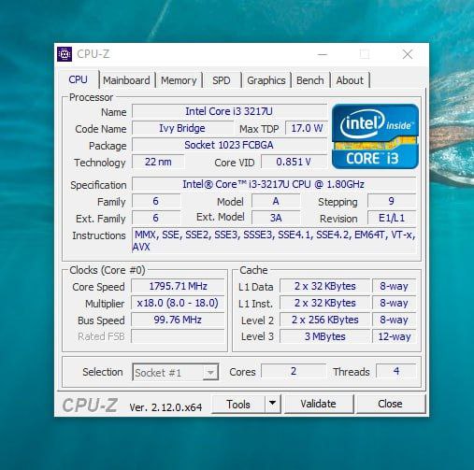Click the Core VID value 0.851 V
Screen dimensions: 474x470
(294, 162)
